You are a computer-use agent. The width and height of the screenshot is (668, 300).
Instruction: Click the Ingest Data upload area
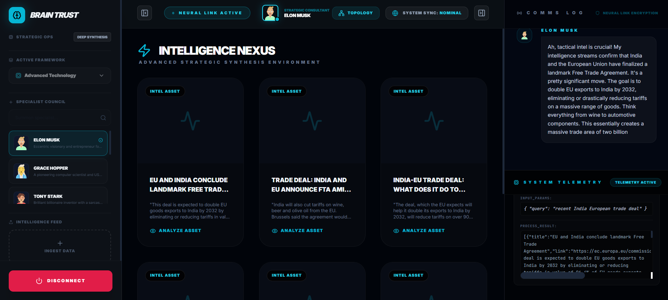pyautogui.click(x=60, y=246)
